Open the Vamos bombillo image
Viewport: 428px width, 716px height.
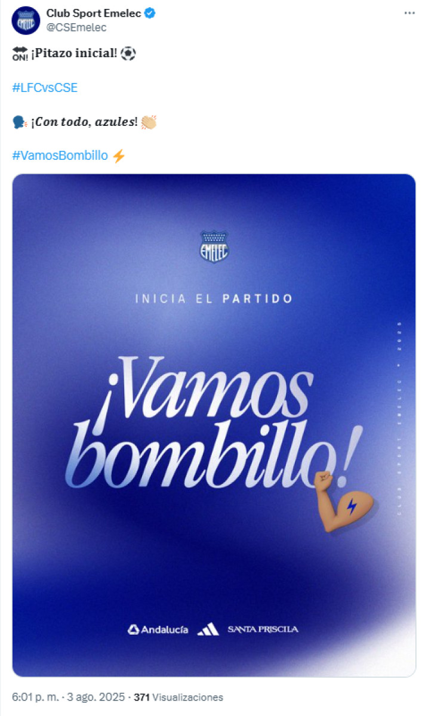[214, 425]
